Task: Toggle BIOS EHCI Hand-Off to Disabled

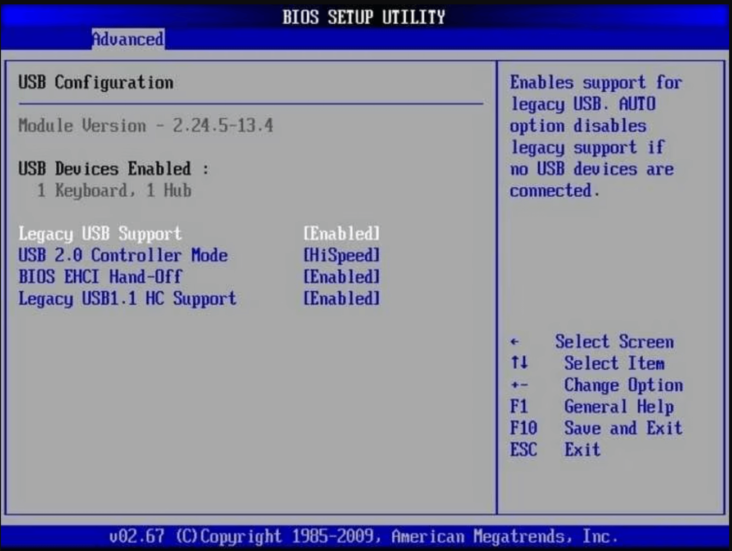Action: (342, 277)
